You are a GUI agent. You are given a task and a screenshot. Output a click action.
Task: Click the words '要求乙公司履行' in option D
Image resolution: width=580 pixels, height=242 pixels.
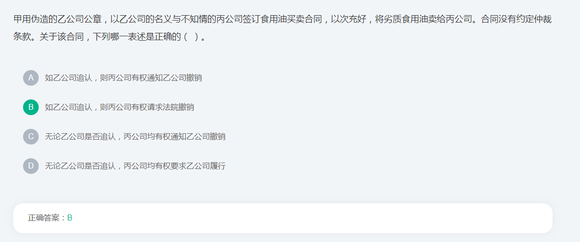(198, 166)
